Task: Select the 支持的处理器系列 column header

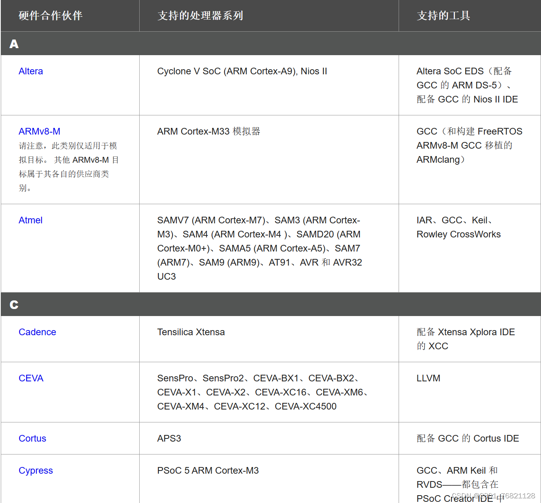Action: tap(200, 16)
